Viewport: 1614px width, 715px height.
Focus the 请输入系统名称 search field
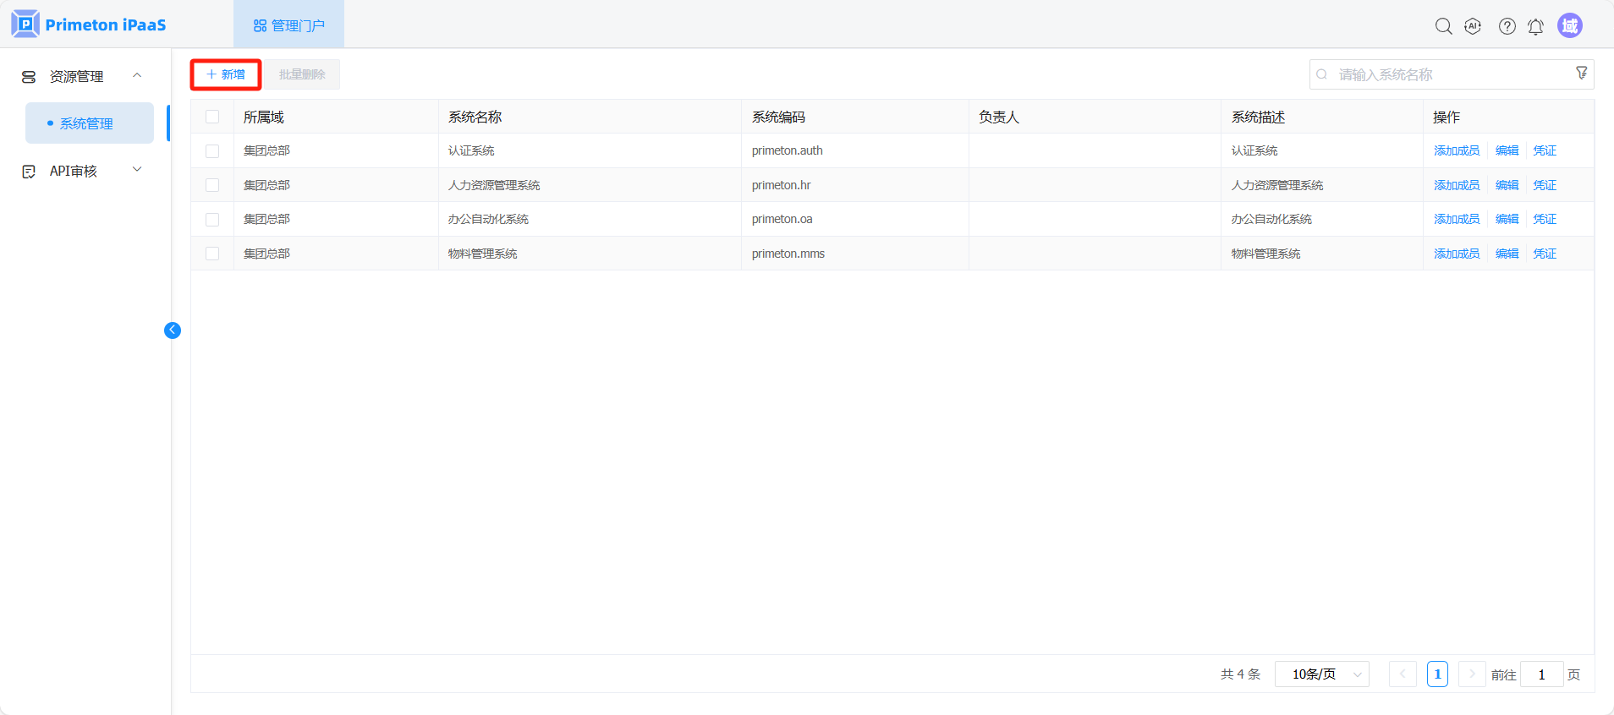[x=1447, y=74]
